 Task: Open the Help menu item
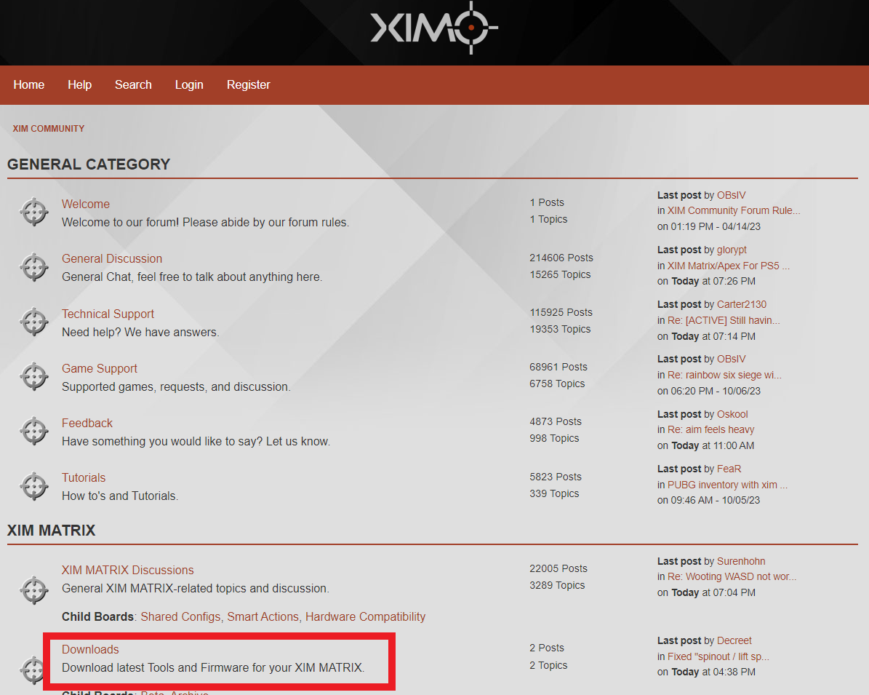pos(79,84)
